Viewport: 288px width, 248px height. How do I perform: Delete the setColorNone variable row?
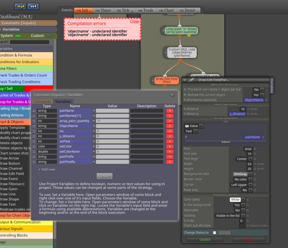click(170, 151)
